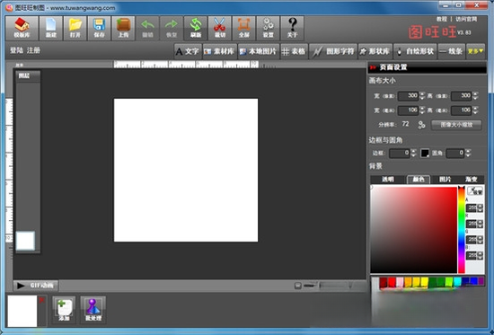Adjust the pixel height spinner arrows
This screenshot has height=335, width=494.
tap(475, 95)
